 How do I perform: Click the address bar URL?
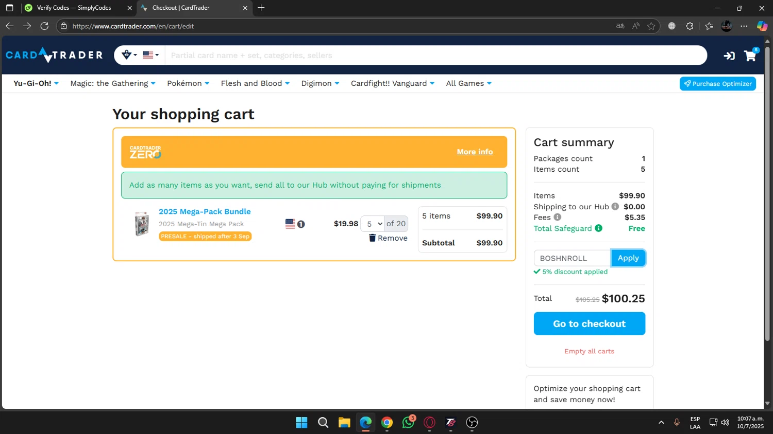[133, 26]
